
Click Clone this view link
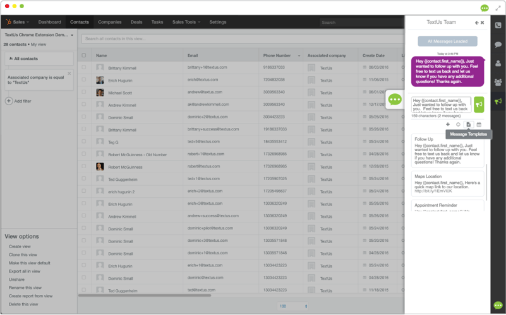(x=23, y=255)
